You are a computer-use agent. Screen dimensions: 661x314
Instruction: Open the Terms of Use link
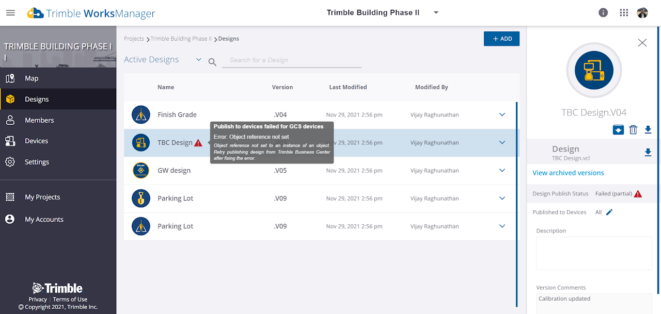(x=70, y=300)
